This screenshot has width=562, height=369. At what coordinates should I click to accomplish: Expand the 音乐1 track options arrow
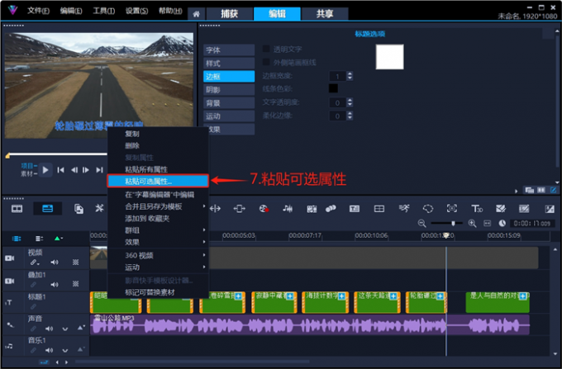(x=64, y=350)
